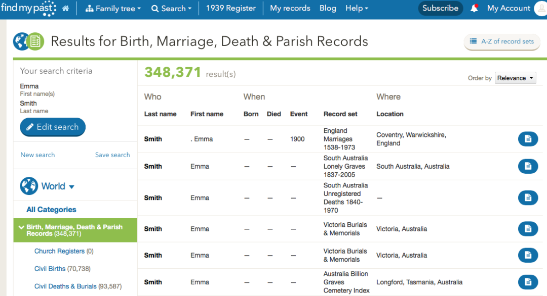Go to the 1939 Register page
The image size is (547, 296).
click(x=230, y=9)
